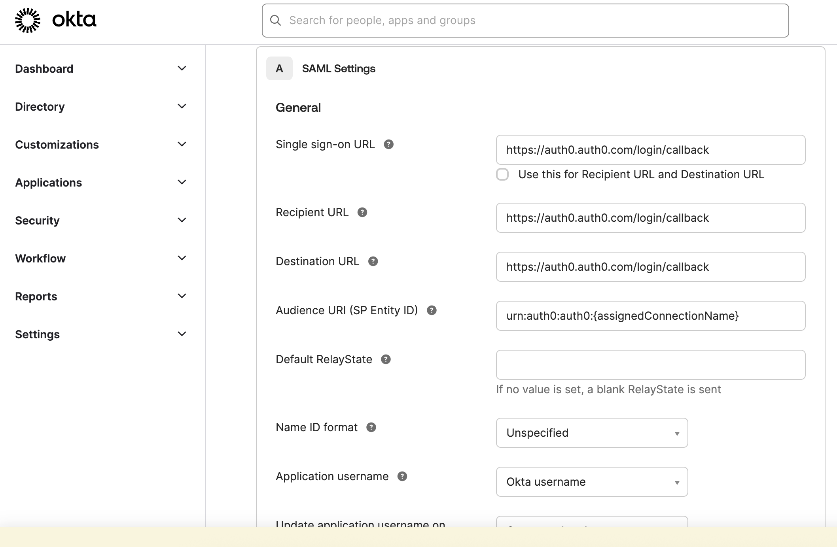Open the Application username dropdown

click(x=592, y=482)
